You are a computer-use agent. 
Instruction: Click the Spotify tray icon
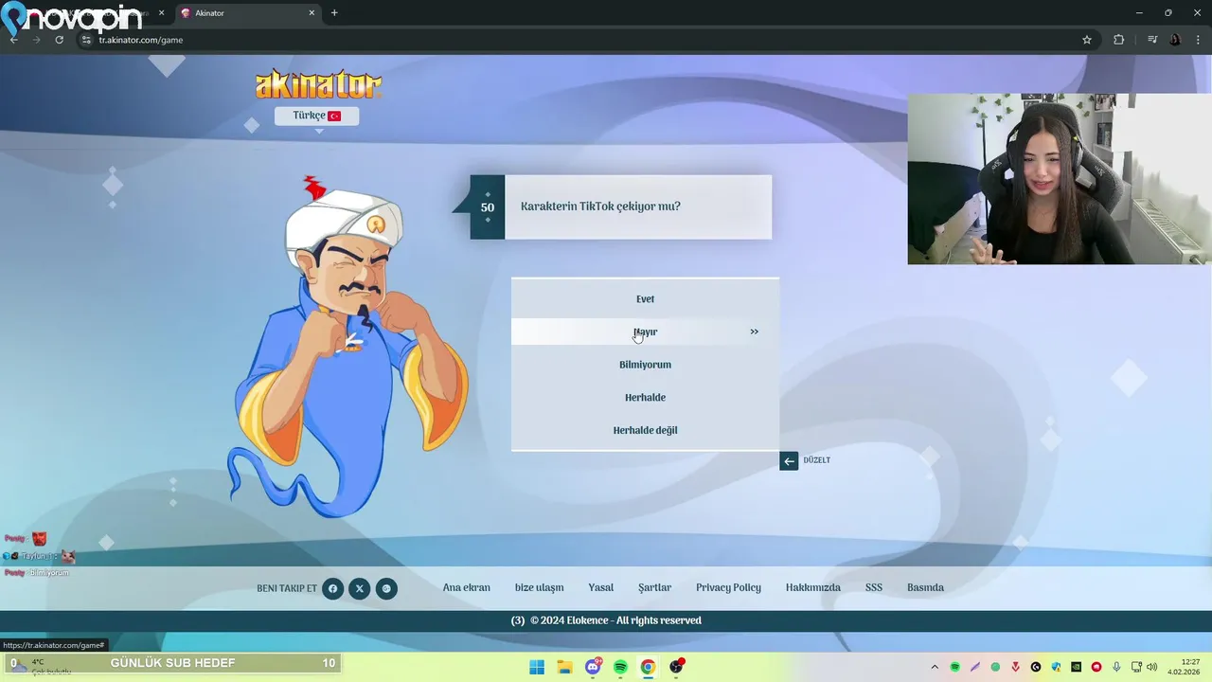[x=955, y=667]
